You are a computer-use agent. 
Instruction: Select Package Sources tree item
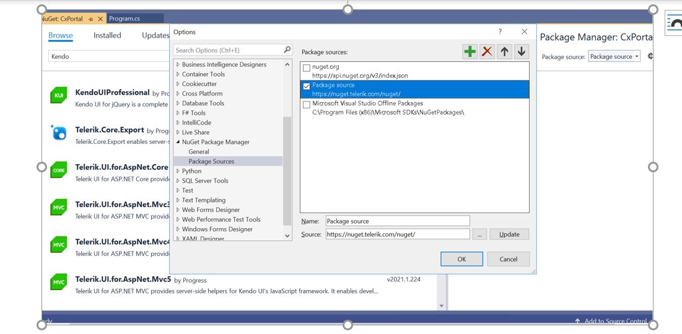coord(211,161)
